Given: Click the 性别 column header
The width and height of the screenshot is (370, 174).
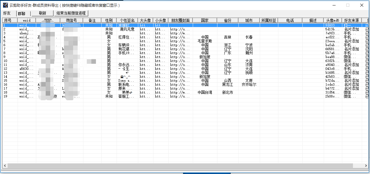Looking at the screenshot, I should [109, 20].
